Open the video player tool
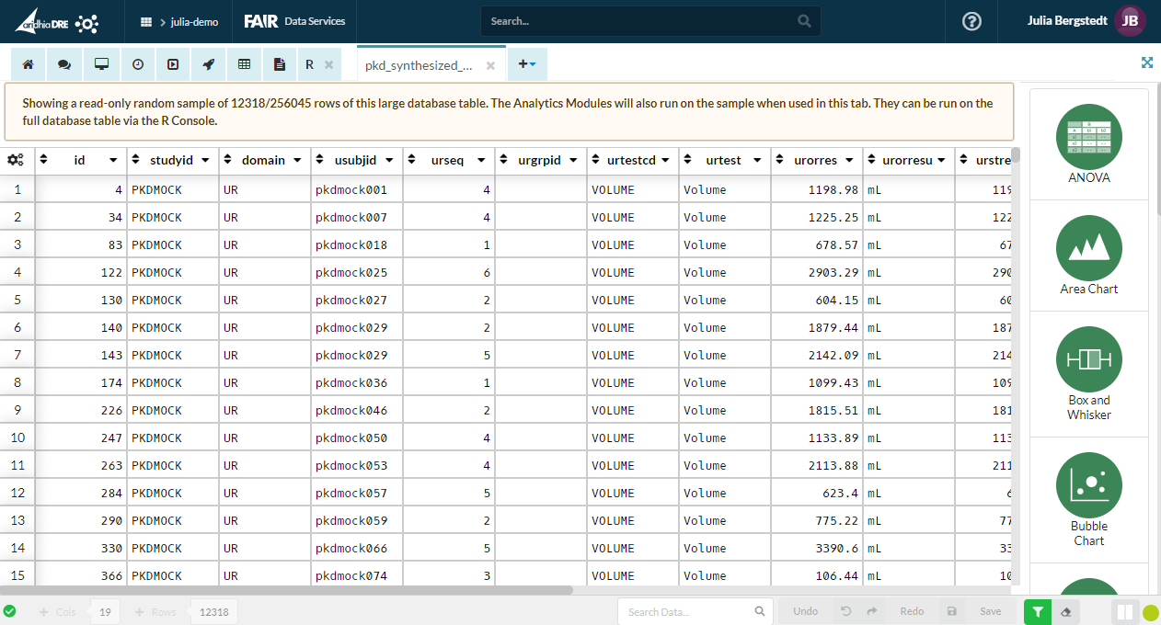Screen dimensions: 1161x625 173,64
